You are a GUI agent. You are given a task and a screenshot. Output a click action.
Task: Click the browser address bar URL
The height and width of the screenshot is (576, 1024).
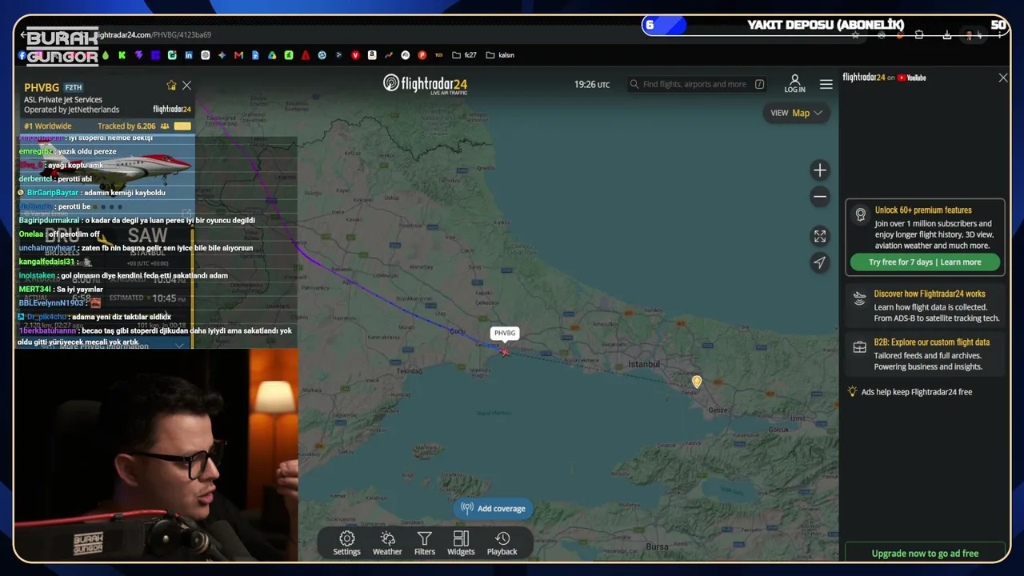click(152, 35)
